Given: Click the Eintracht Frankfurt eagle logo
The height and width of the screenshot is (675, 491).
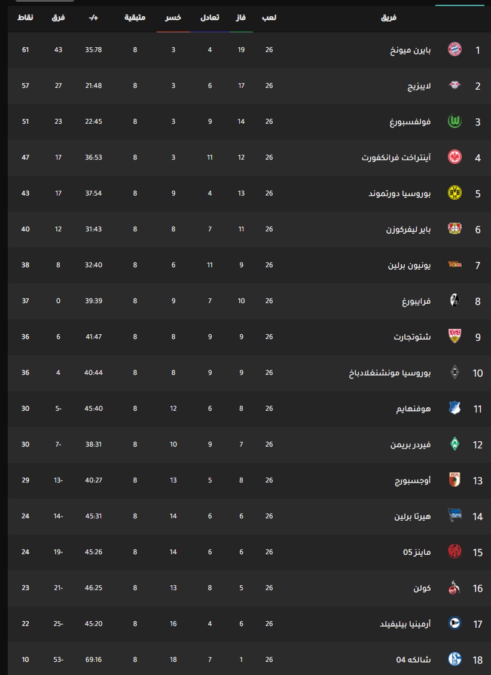Looking at the screenshot, I should [x=455, y=157].
